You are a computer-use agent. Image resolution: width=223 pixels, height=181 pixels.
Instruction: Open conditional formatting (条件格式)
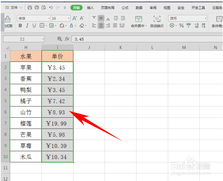point(217,22)
